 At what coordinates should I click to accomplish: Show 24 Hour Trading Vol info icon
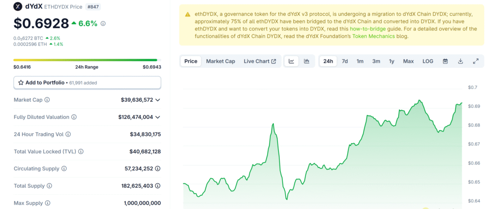point(68,134)
